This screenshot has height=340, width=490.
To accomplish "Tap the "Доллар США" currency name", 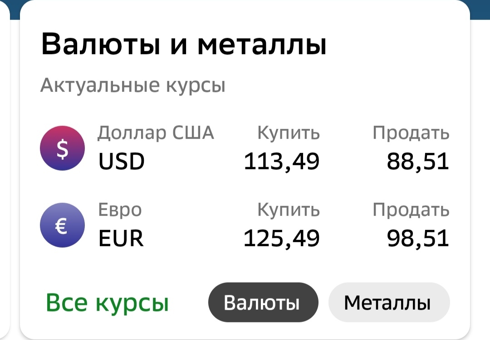I will tap(156, 133).
